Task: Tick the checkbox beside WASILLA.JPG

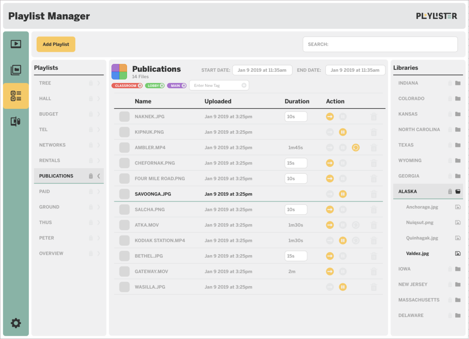Action: click(125, 287)
